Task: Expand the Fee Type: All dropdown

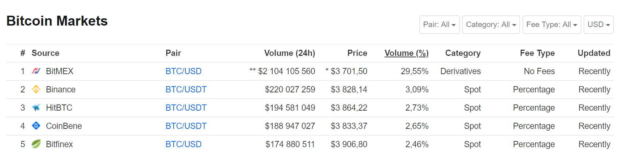Action: (x=552, y=24)
